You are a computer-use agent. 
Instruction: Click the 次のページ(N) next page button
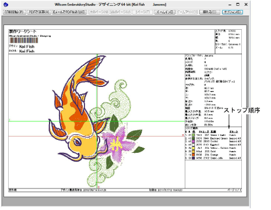tap(98, 12)
